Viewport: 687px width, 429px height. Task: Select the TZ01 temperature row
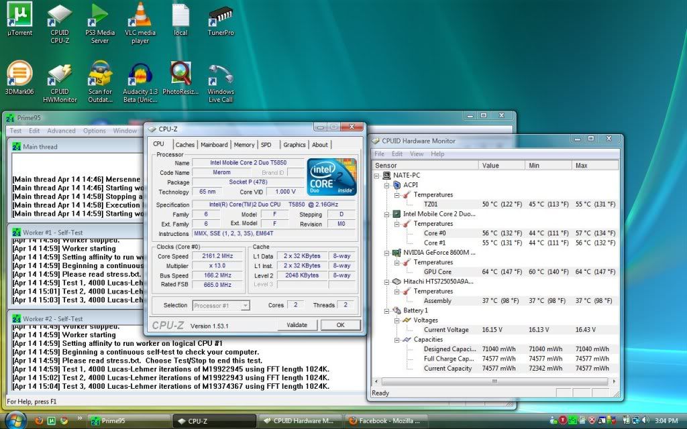pos(495,204)
